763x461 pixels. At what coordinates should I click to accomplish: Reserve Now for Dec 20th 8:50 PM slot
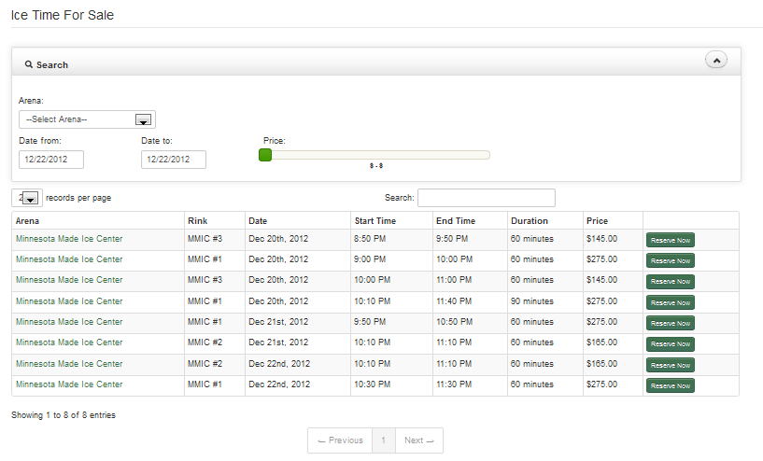tap(670, 240)
